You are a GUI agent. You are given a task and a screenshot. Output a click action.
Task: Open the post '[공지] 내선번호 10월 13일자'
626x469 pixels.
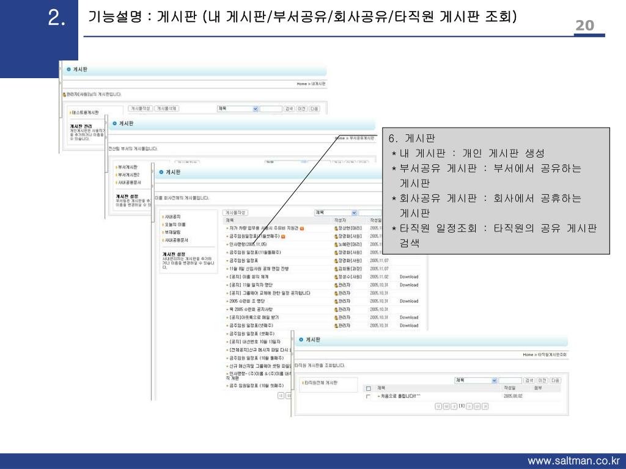point(255,342)
